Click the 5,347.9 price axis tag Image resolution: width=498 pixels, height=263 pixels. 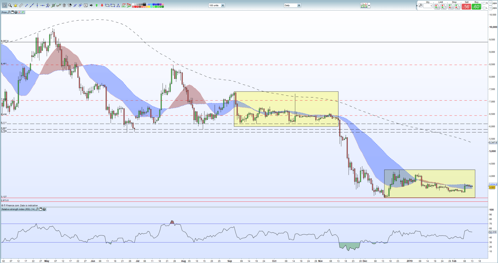coord(493,142)
